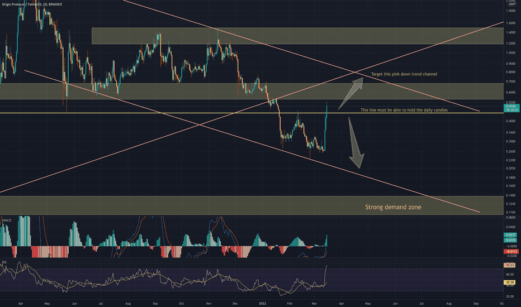This screenshot has height=307, width=521.
Task: Click the 2022 label on time axis
Action: click(x=263, y=303)
